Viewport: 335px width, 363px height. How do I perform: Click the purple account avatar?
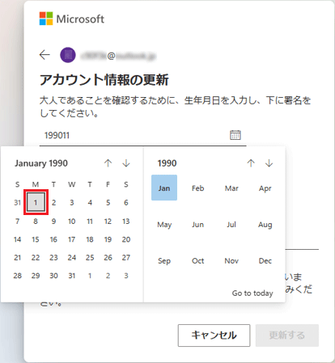coord(68,55)
